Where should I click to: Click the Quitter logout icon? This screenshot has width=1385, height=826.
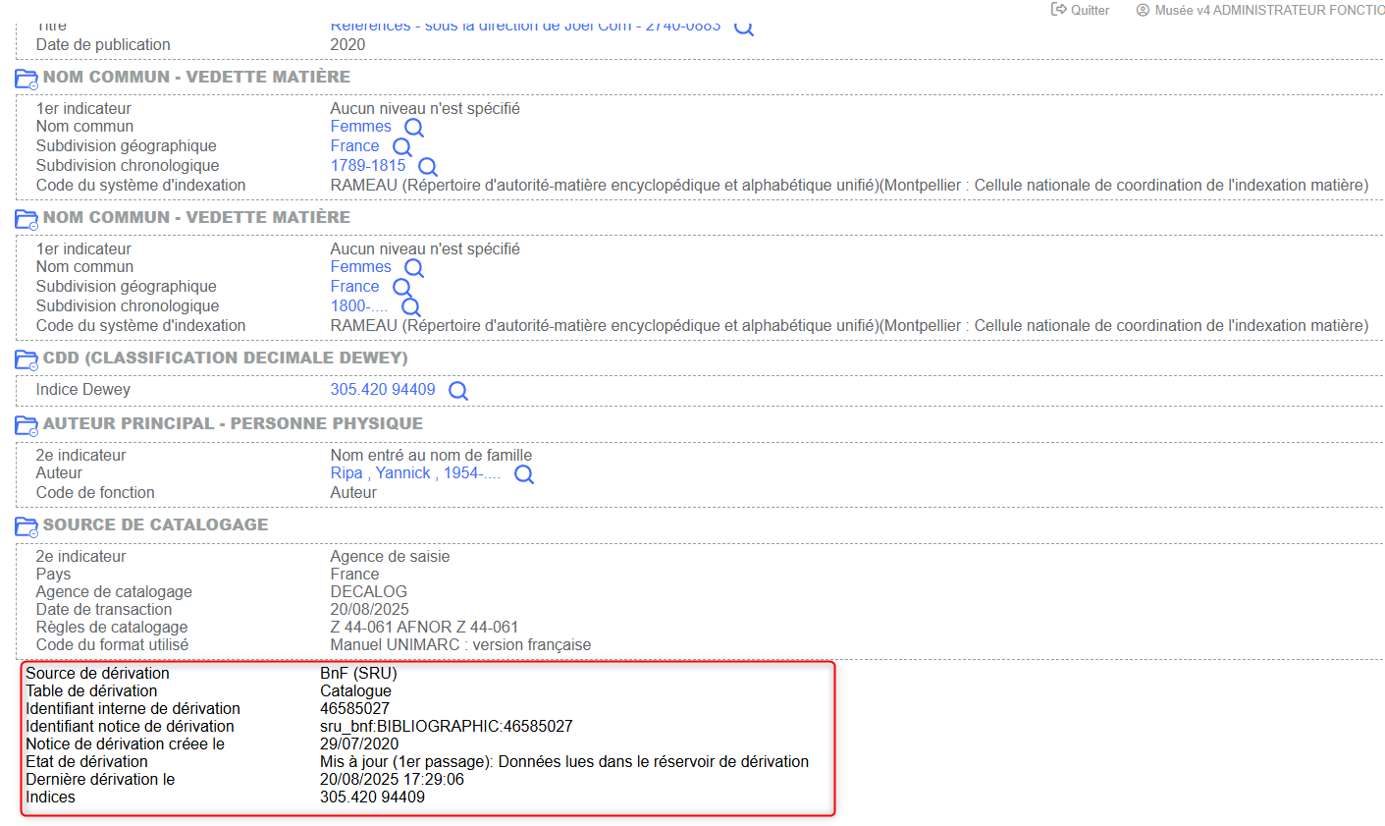coord(1058,10)
